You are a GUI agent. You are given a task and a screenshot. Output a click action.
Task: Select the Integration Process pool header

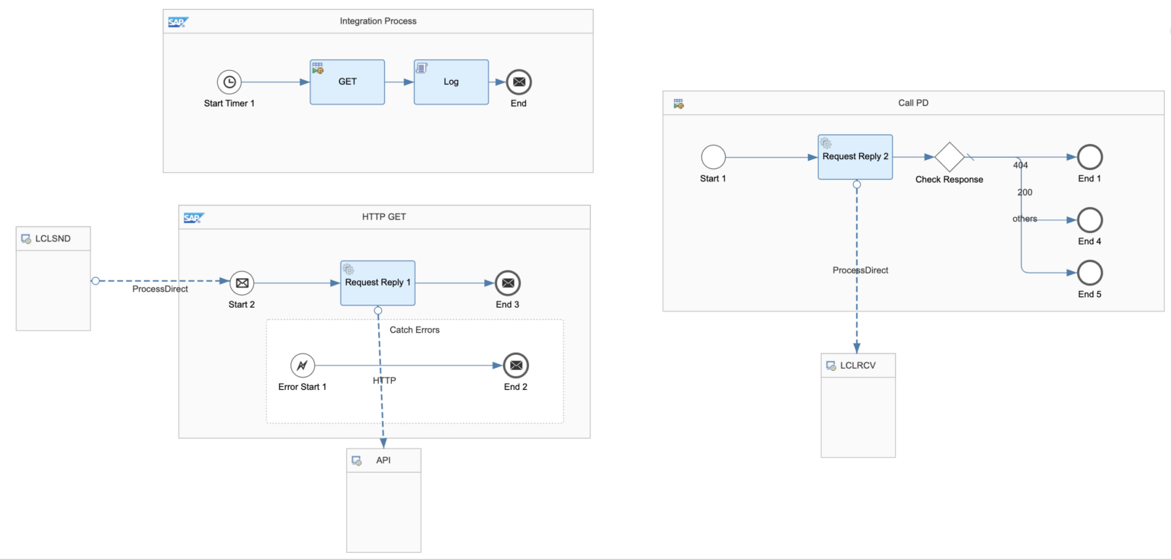tap(378, 21)
